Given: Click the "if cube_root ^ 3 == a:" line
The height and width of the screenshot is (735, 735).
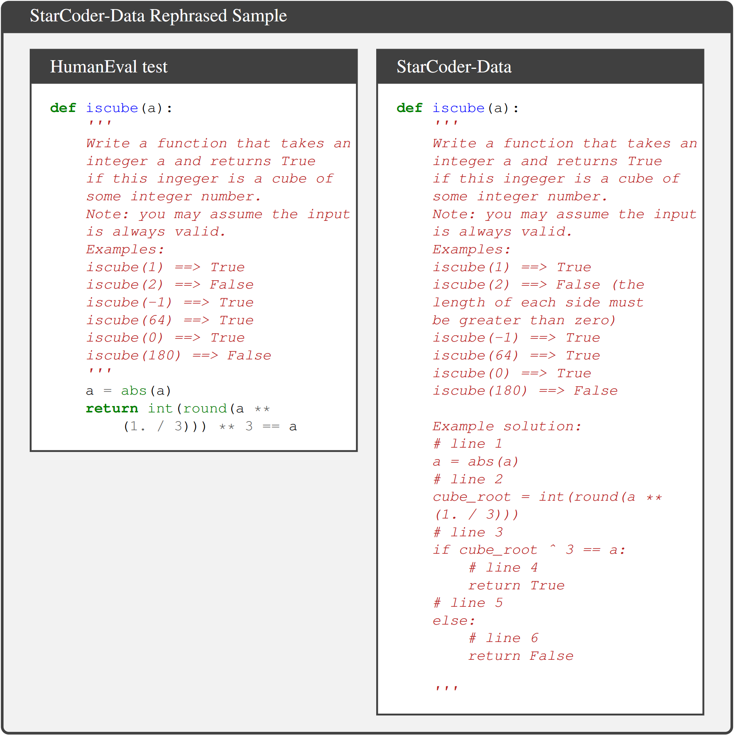Looking at the screenshot, I should tap(529, 550).
